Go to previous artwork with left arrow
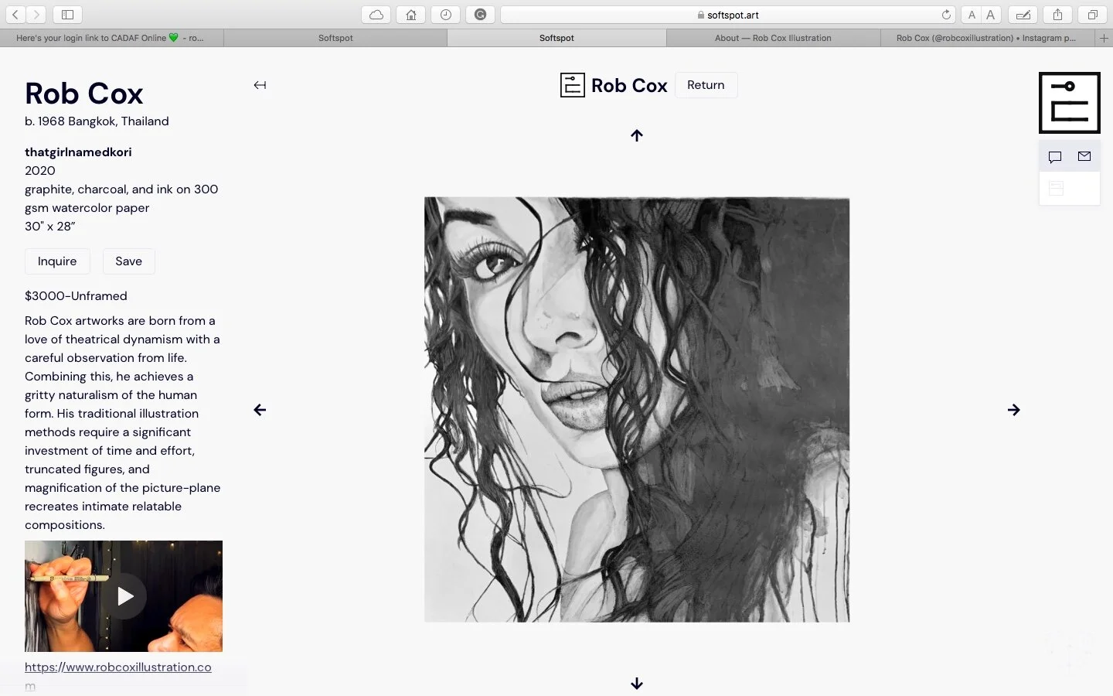The image size is (1113, 696). click(x=260, y=410)
